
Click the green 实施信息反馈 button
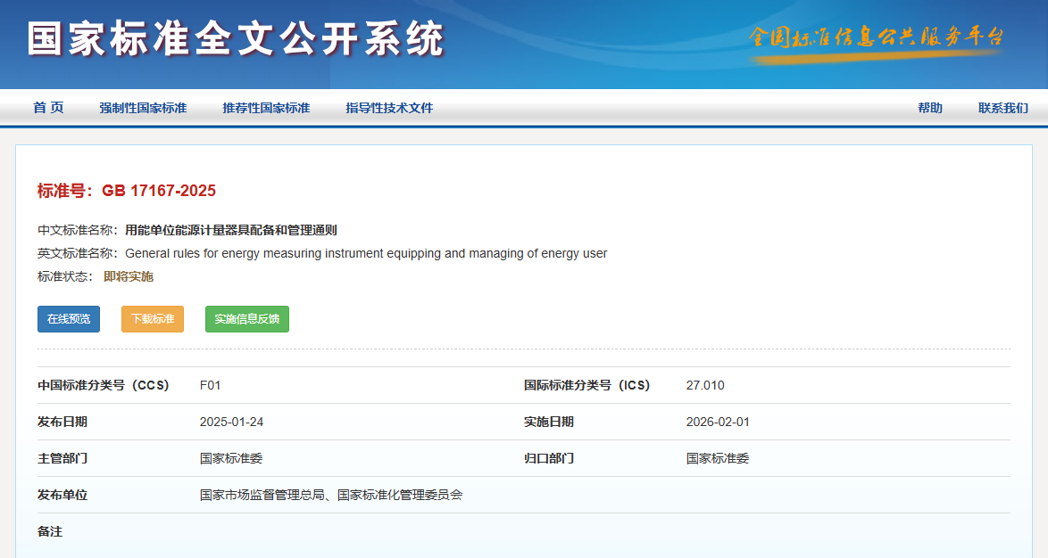[x=247, y=319]
